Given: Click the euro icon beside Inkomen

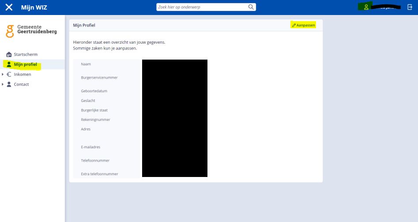Looking at the screenshot, I should click(x=9, y=74).
